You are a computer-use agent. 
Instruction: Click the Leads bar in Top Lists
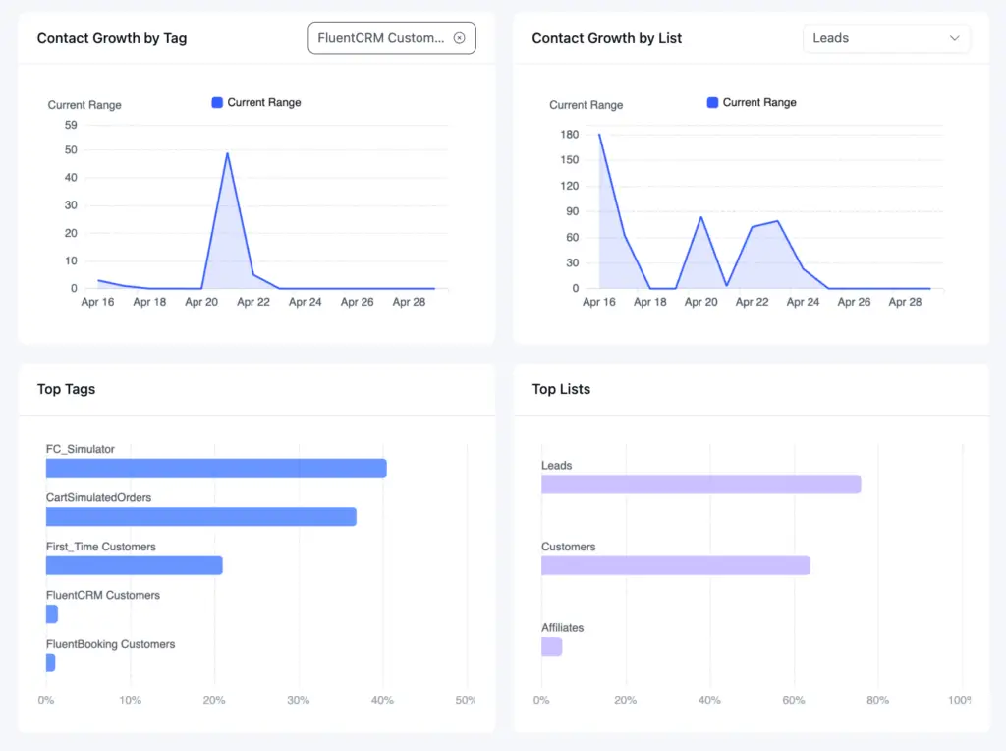pyautogui.click(x=700, y=484)
